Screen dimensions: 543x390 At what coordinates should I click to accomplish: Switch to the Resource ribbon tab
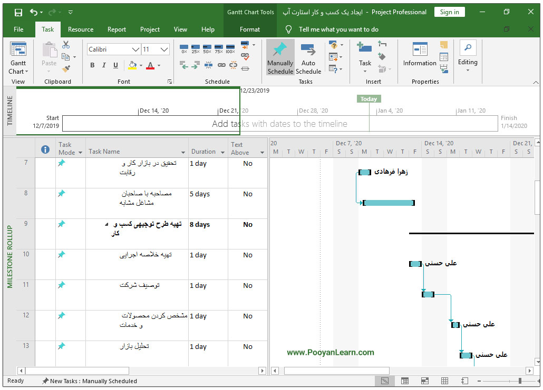pos(81,29)
